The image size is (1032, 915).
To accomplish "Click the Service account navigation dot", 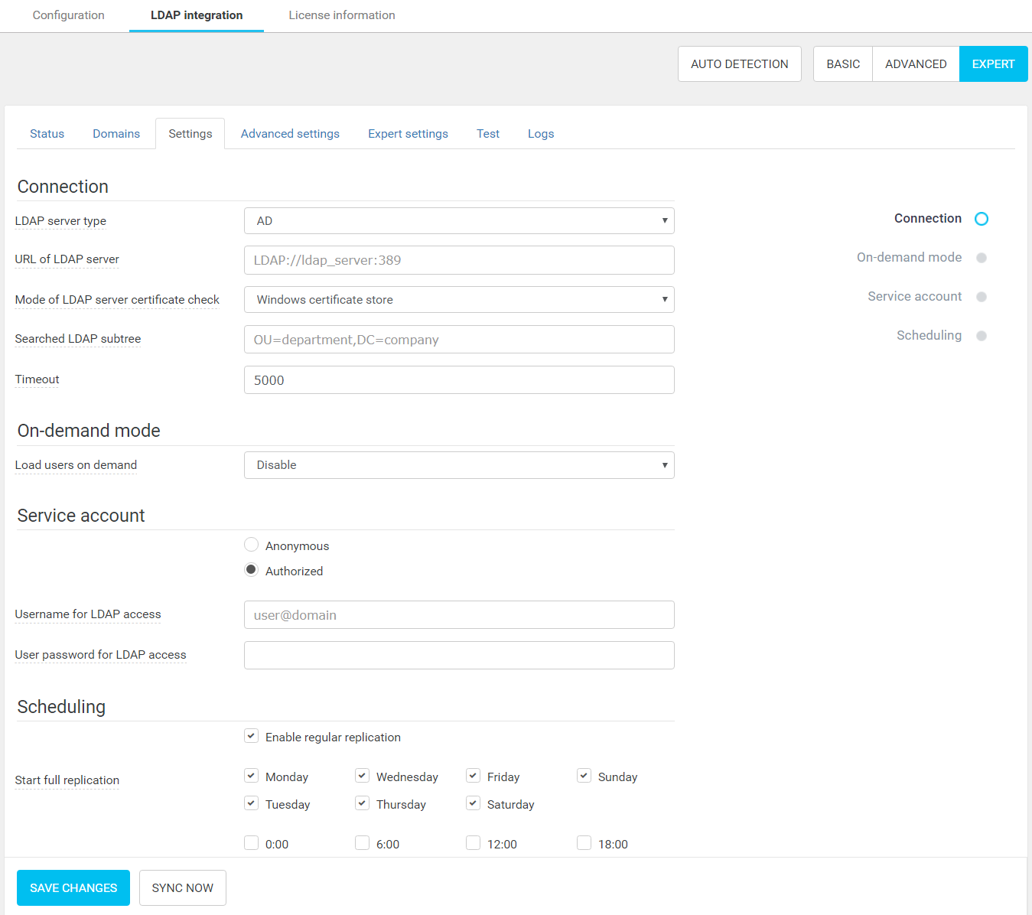I will (981, 297).
